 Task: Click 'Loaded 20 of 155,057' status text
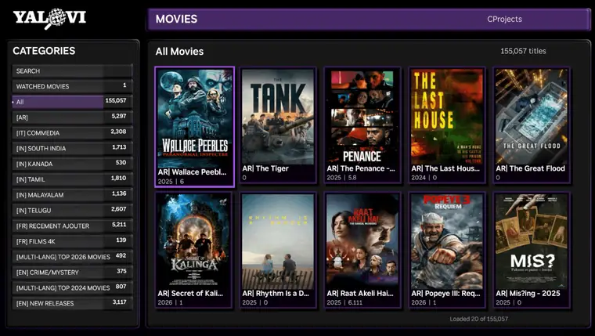(x=478, y=319)
